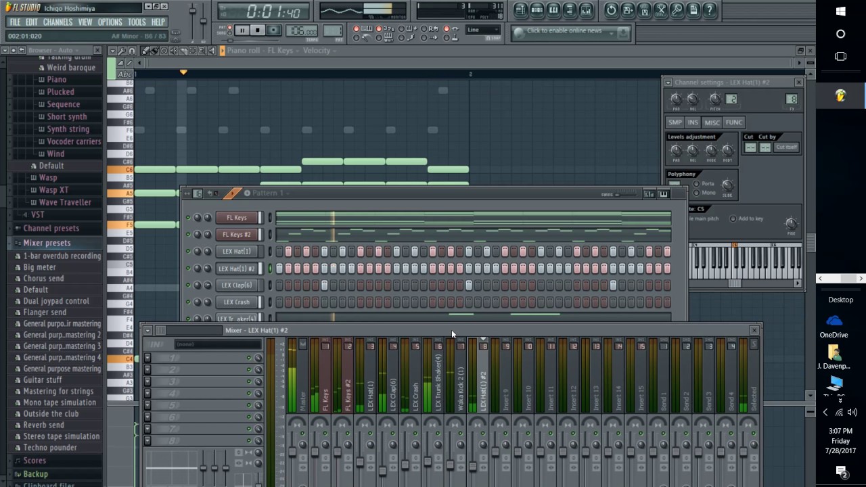The width and height of the screenshot is (866, 487).
Task: Open the FILE menu
Action: tap(15, 22)
